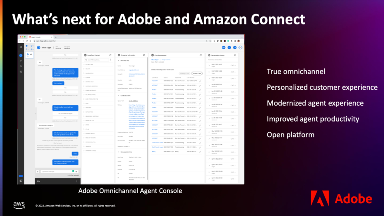
Task: Expand the Oct 11 2022 14:22 conversation
Action: [209, 72]
